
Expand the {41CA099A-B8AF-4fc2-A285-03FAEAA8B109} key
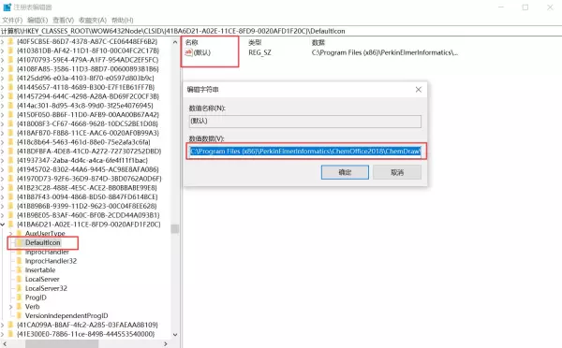click(3, 325)
